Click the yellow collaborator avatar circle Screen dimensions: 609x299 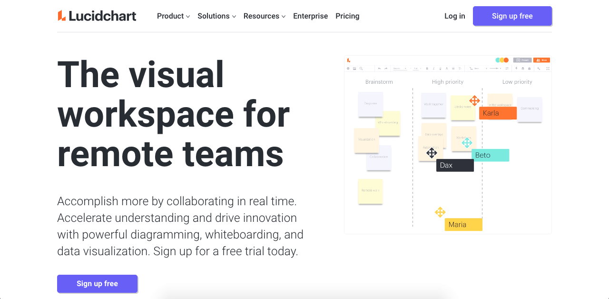point(501,60)
